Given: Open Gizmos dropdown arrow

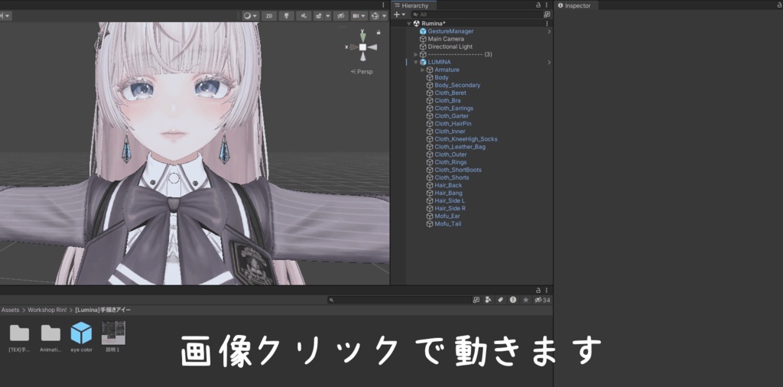Looking at the screenshot, I should point(385,16).
